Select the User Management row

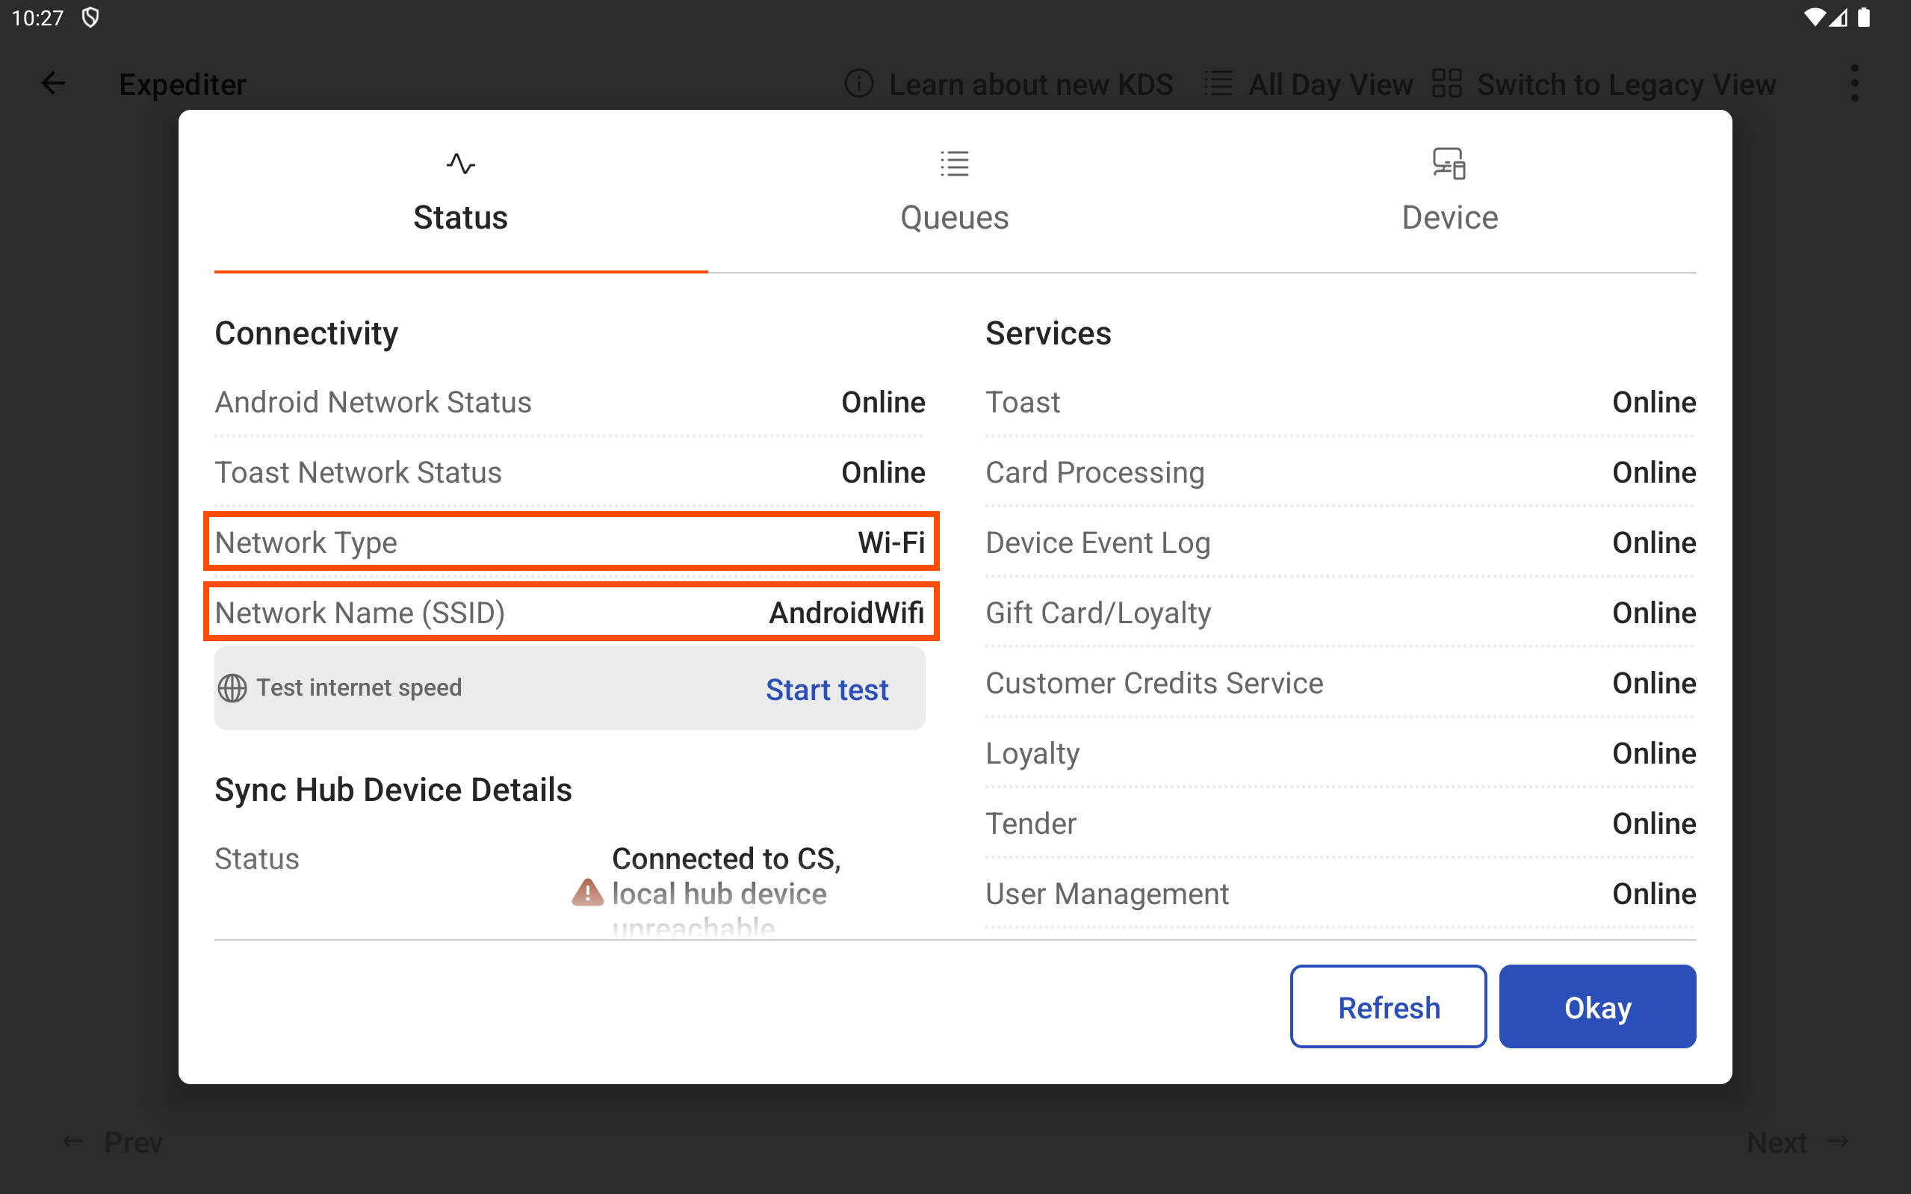click(x=1339, y=894)
